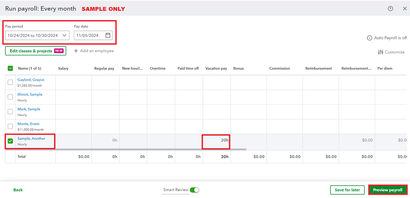The image size is (410, 198).
Task: Open employee Sample, Another
Action: point(31,138)
